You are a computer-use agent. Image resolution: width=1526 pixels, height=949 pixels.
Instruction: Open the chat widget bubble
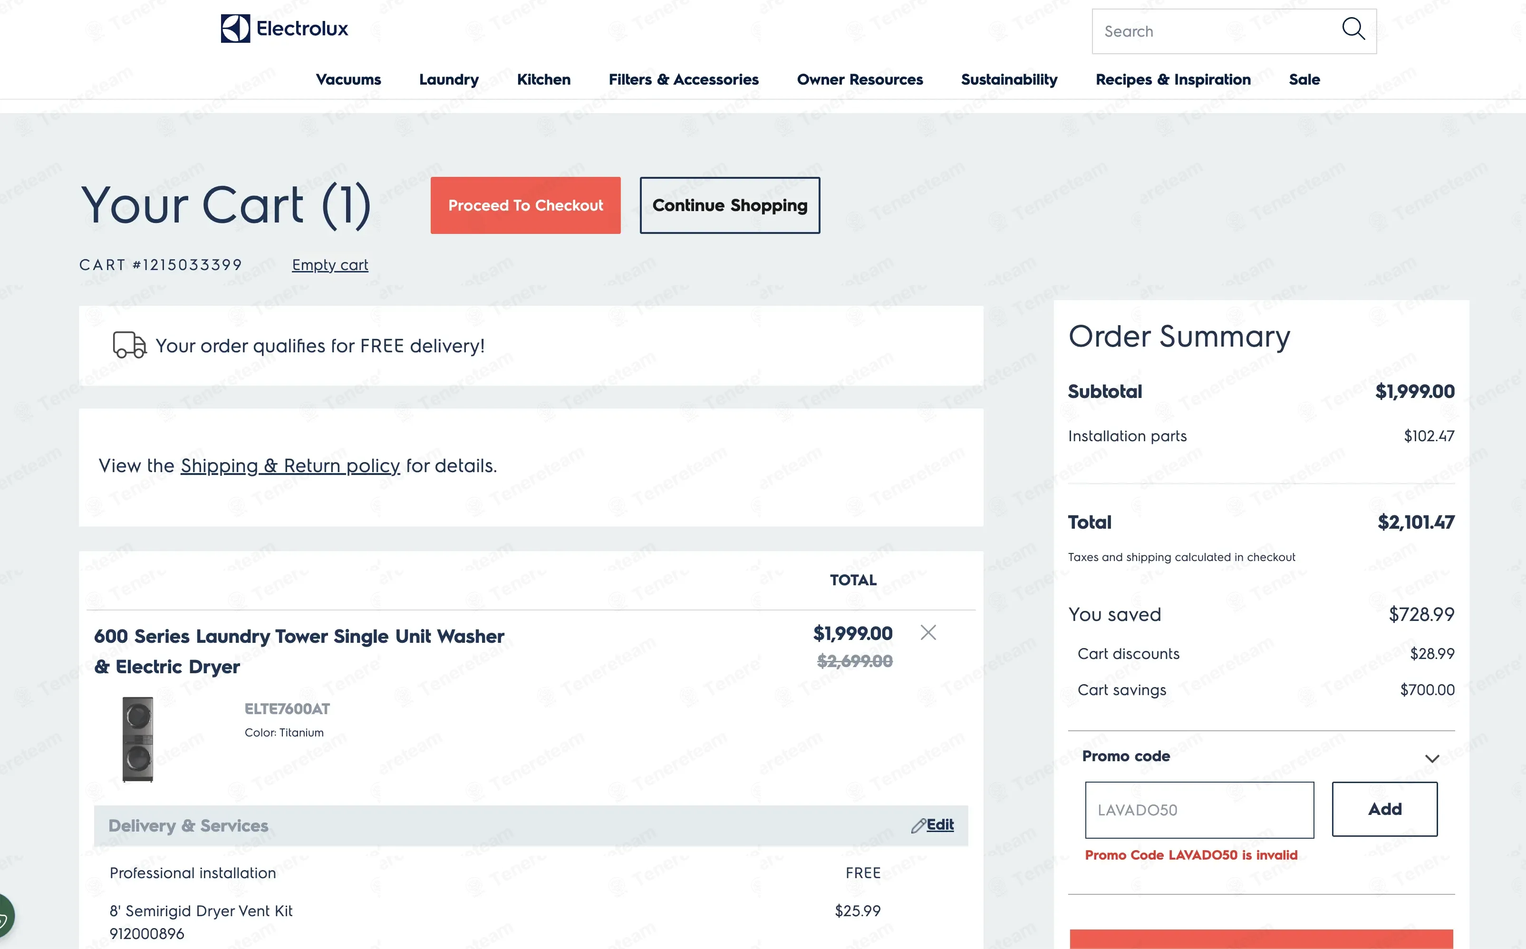pos(5,916)
